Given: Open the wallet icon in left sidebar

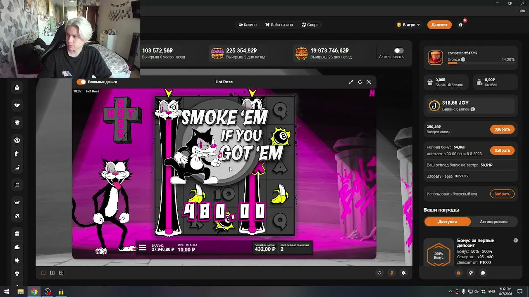Looking at the screenshot, I should pos(17,87).
